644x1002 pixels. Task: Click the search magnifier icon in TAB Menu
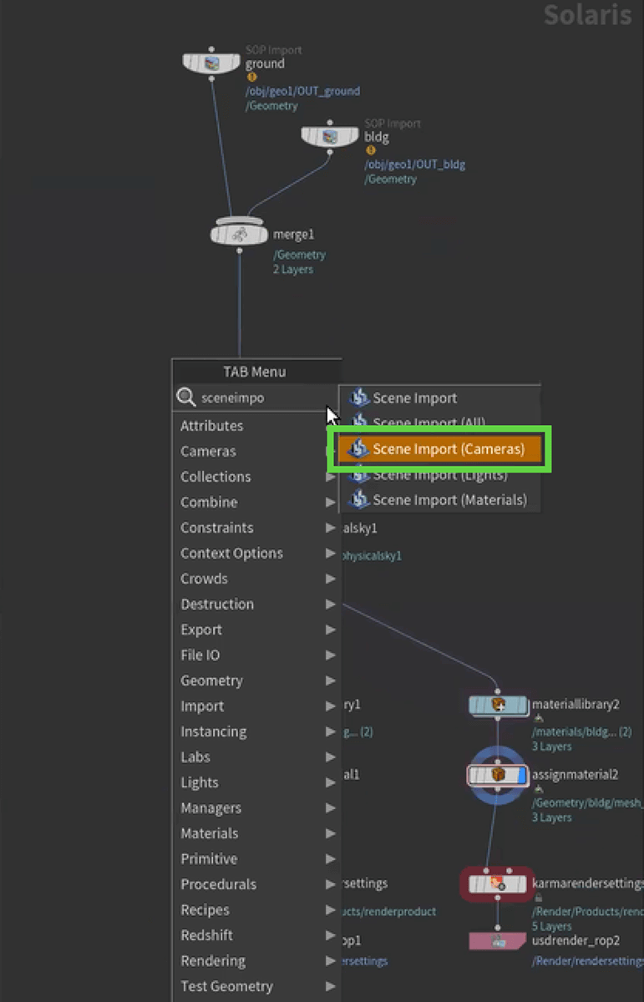[x=186, y=398]
